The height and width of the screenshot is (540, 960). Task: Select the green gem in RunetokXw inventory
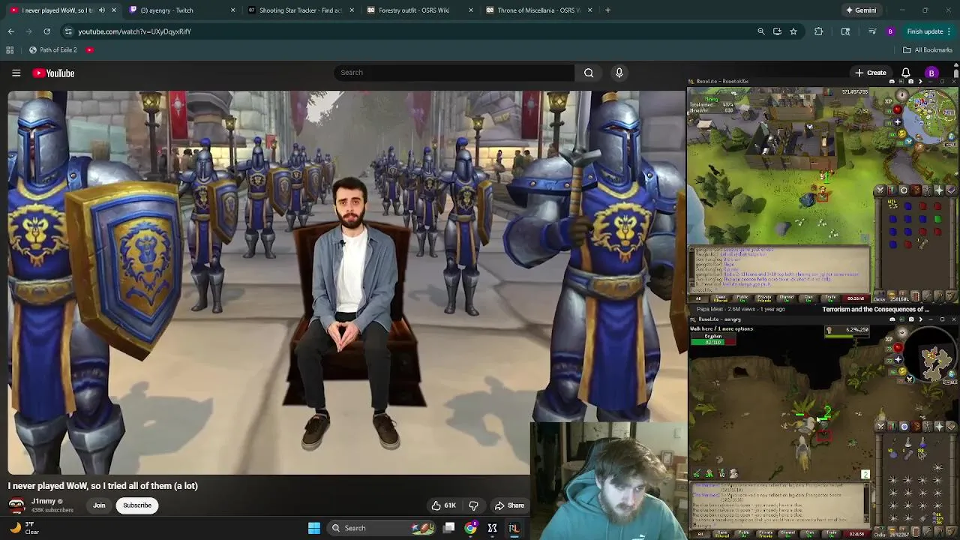point(937,219)
